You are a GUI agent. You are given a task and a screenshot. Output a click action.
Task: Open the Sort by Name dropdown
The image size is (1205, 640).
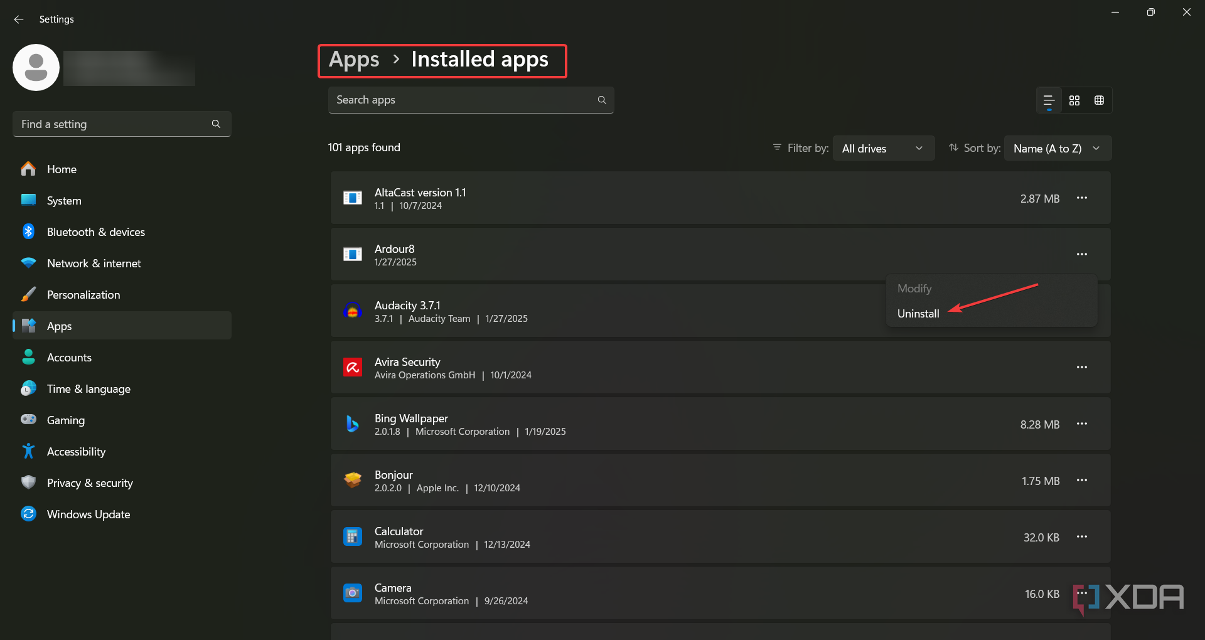tap(1058, 148)
